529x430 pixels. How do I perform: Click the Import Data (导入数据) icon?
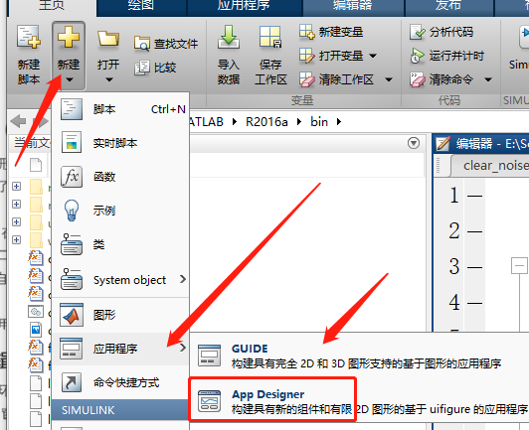pyautogui.click(x=229, y=54)
